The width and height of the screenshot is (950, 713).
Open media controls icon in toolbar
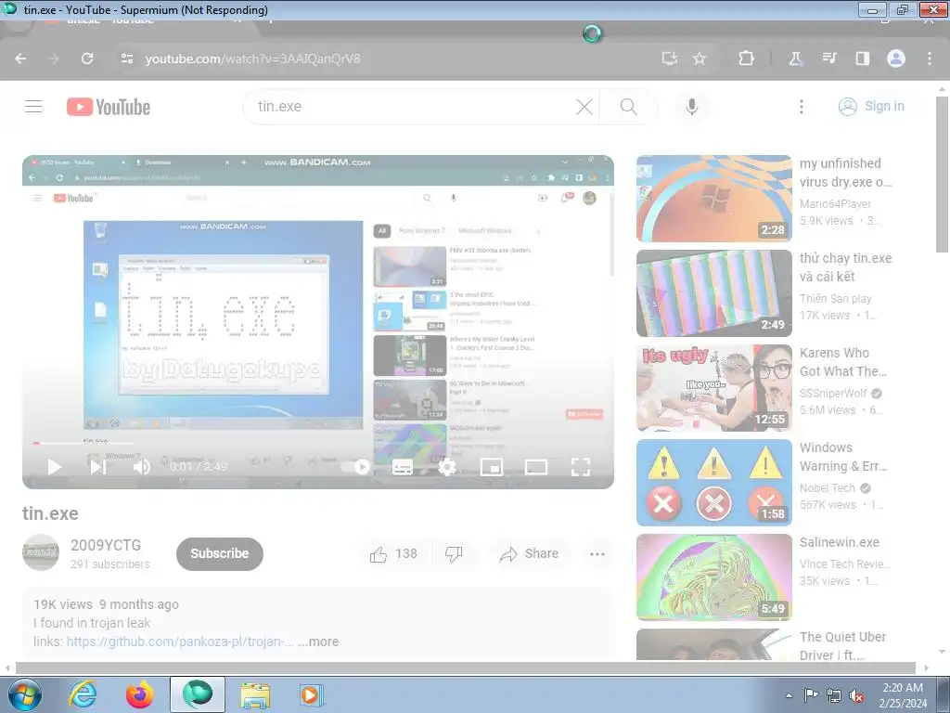(828, 58)
